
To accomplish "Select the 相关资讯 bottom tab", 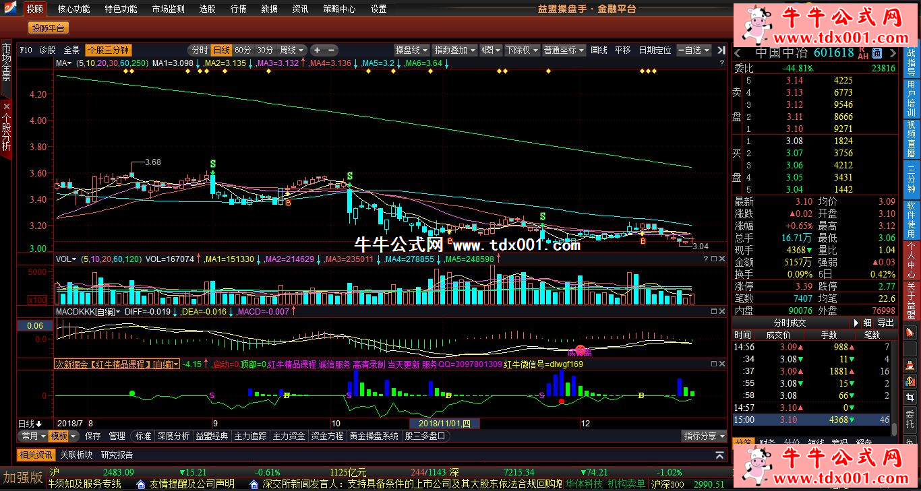I will (36, 455).
